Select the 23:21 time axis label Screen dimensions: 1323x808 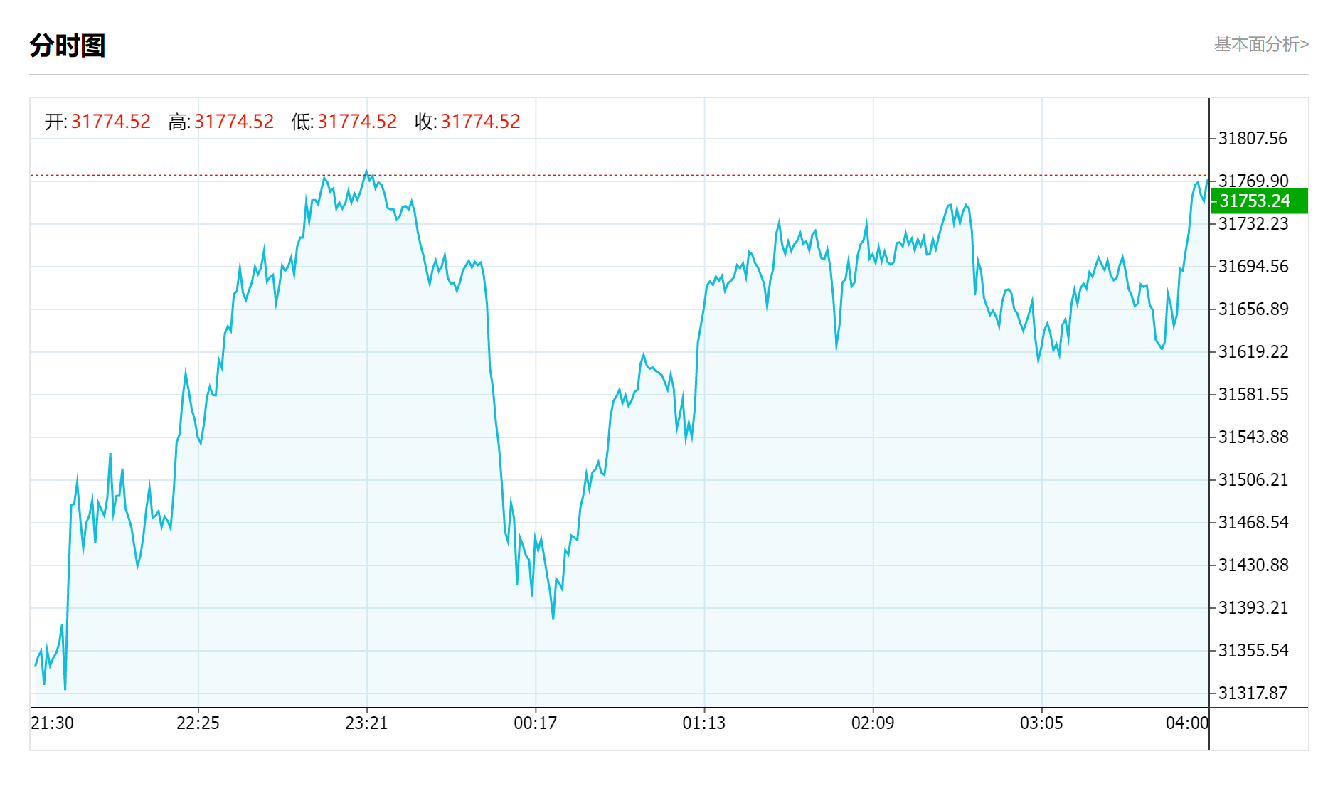tap(366, 723)
